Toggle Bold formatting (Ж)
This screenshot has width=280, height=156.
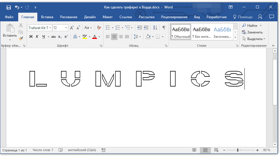point(31,37)
